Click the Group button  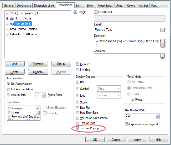(x=61, y=64)
